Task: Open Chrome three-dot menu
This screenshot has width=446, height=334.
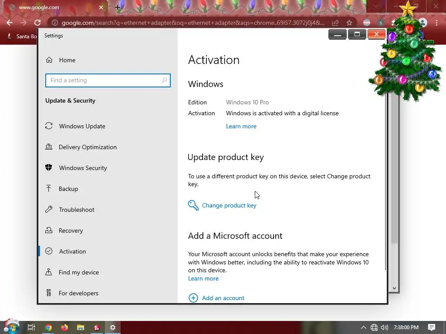Action: click(436, 23)
